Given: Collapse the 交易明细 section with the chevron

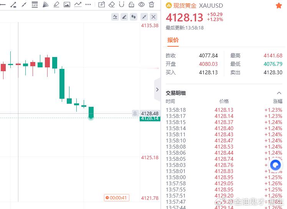Looking at the screenshot, I should pyautogui.click(x=279, y=93).
